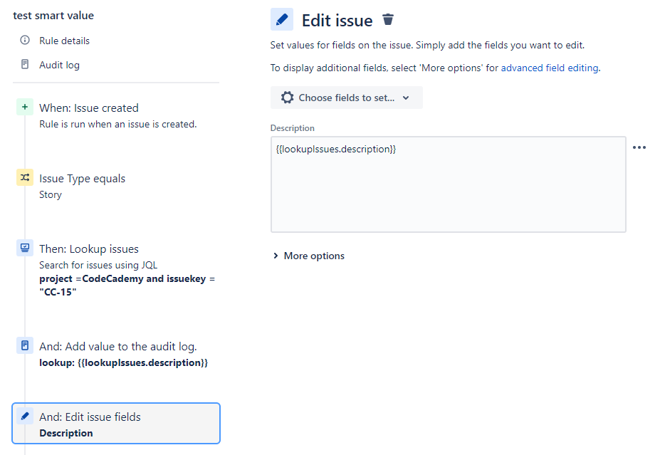Click the Lookup issues action icon

click(25, 249)
